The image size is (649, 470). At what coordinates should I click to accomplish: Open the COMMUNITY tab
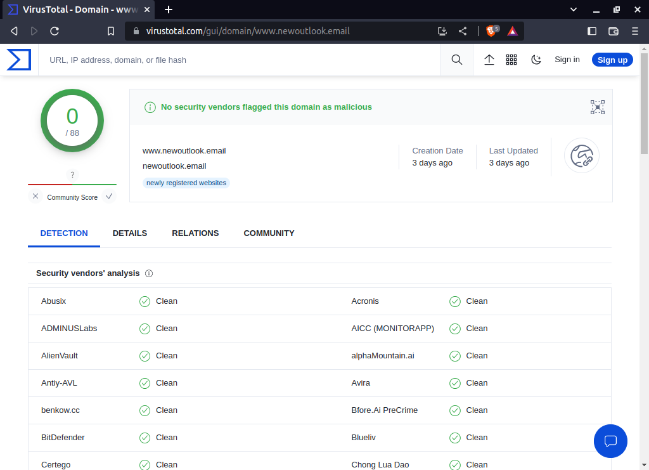(269, 233)
